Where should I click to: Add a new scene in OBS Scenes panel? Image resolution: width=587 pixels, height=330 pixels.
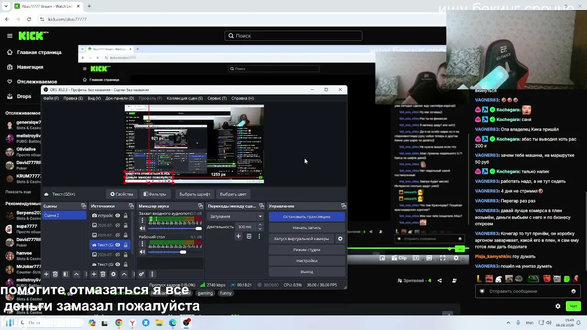[46, 274]
